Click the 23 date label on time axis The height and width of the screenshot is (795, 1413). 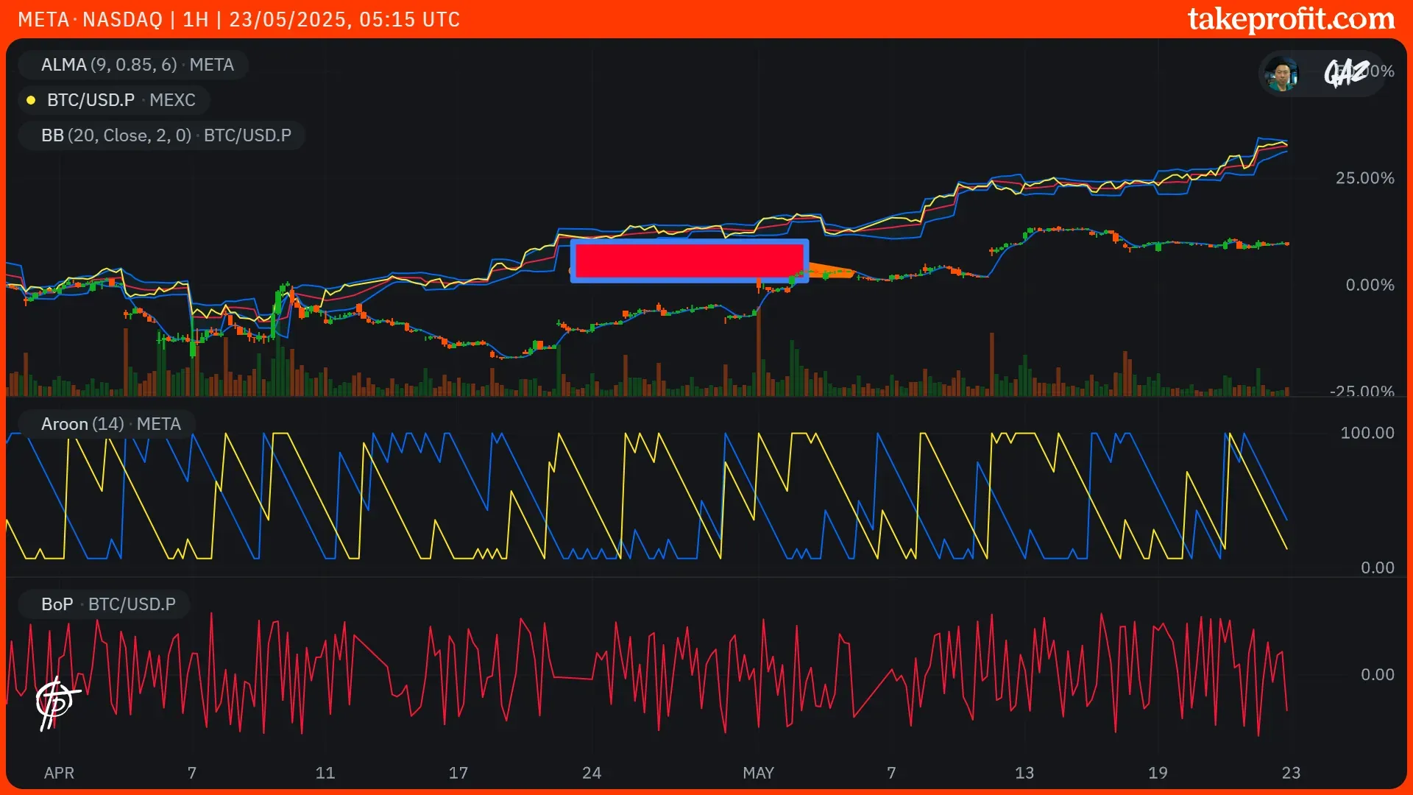(x=1291, y=773)
